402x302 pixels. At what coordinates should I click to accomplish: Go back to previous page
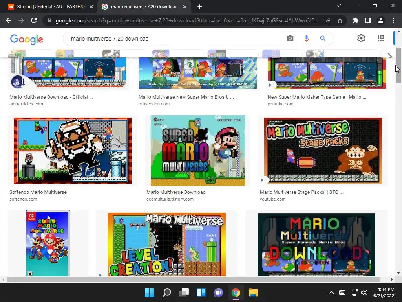pos(9,20)
